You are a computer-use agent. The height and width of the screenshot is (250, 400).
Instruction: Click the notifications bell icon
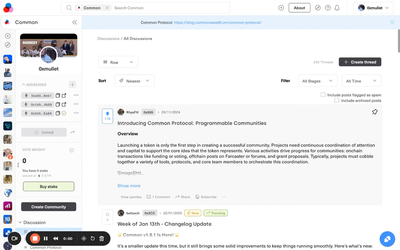click(x=337, y=8)
